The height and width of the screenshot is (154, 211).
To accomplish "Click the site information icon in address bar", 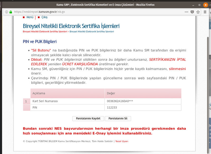I will tap(7, 12).
